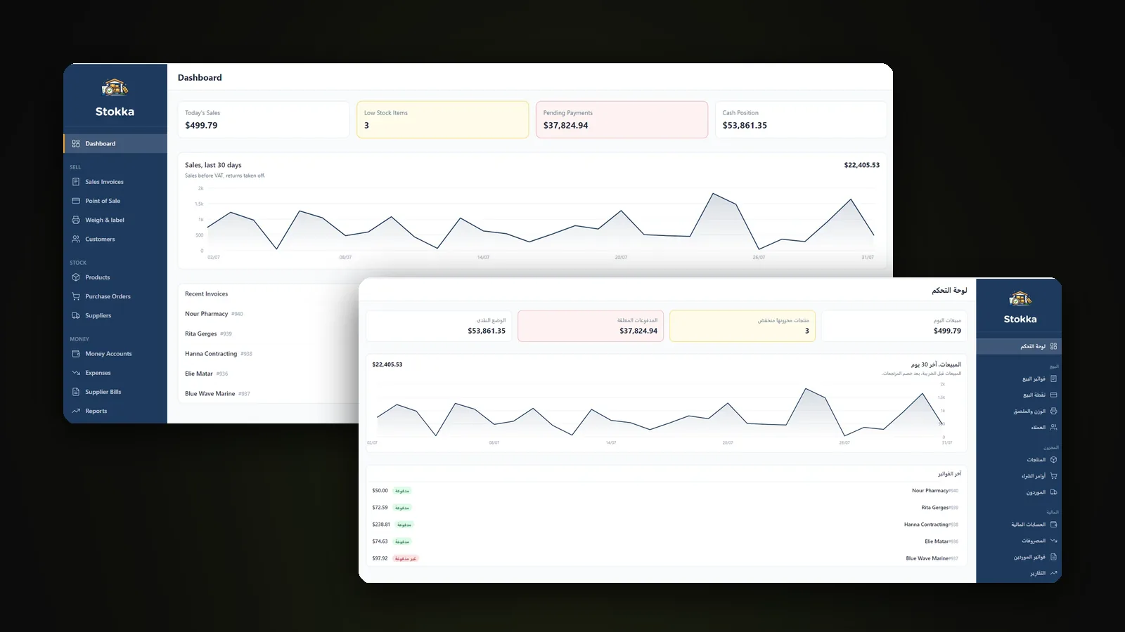The width and height of the screenshot is (1125, 632).
Task: Click the Sales Invoices icon in sidebar
Action: (76, 182)
